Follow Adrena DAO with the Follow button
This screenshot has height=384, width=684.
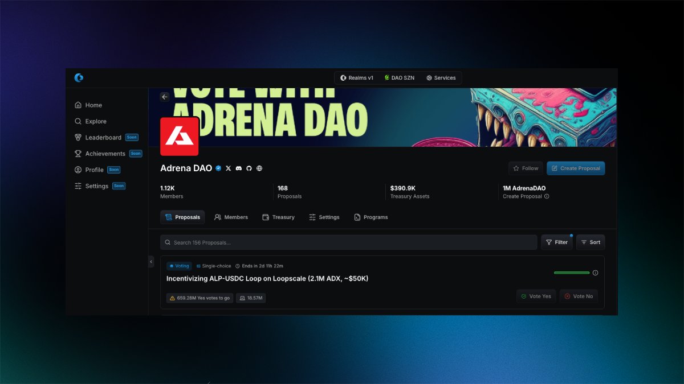click(x=526, y=168)
